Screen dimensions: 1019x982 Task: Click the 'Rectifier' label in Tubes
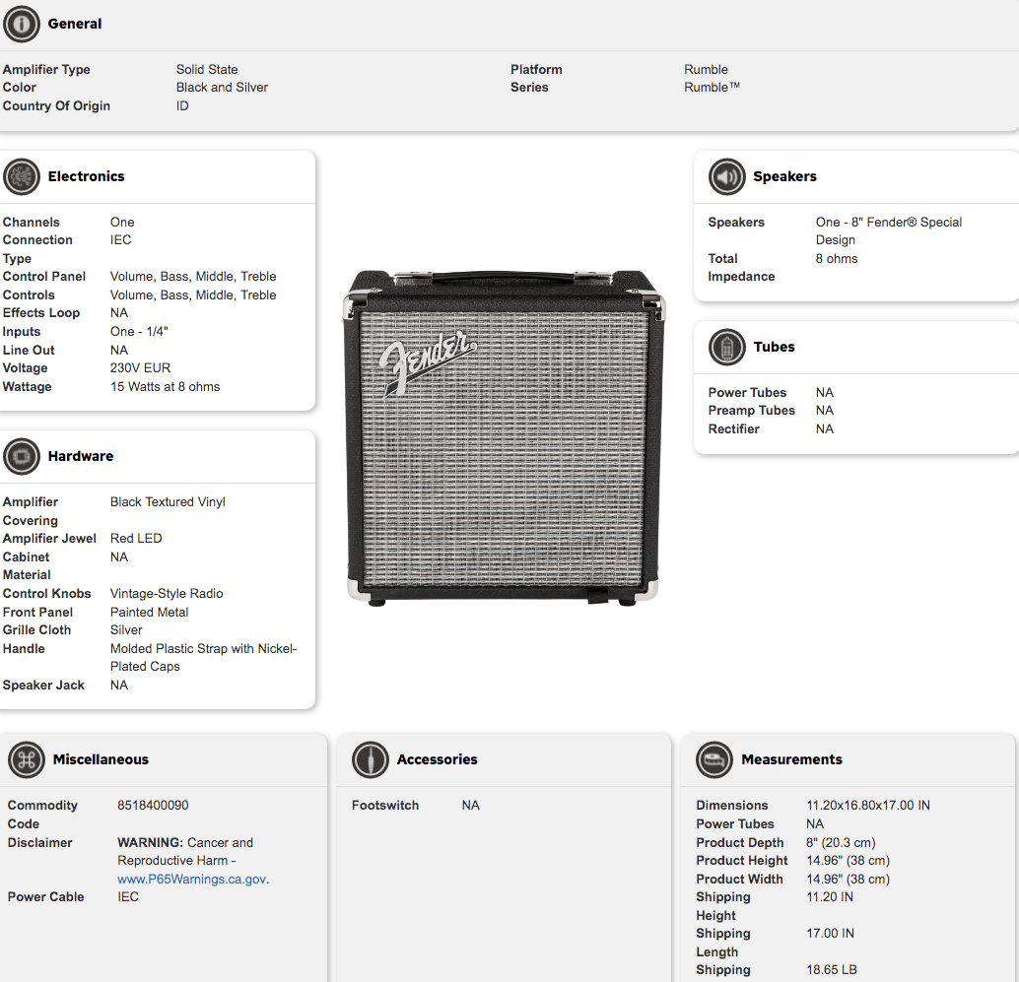[734, 428]
